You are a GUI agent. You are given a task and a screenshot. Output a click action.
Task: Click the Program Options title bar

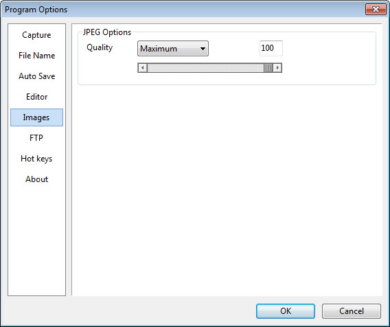point(184,10)
